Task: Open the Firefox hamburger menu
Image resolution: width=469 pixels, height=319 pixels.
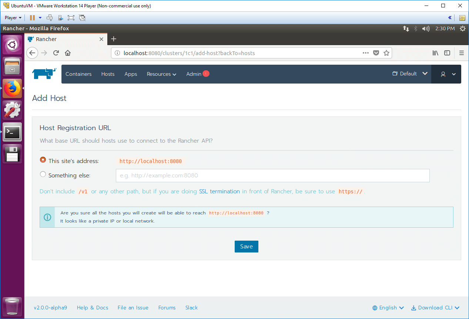Action: coord(461,53)
